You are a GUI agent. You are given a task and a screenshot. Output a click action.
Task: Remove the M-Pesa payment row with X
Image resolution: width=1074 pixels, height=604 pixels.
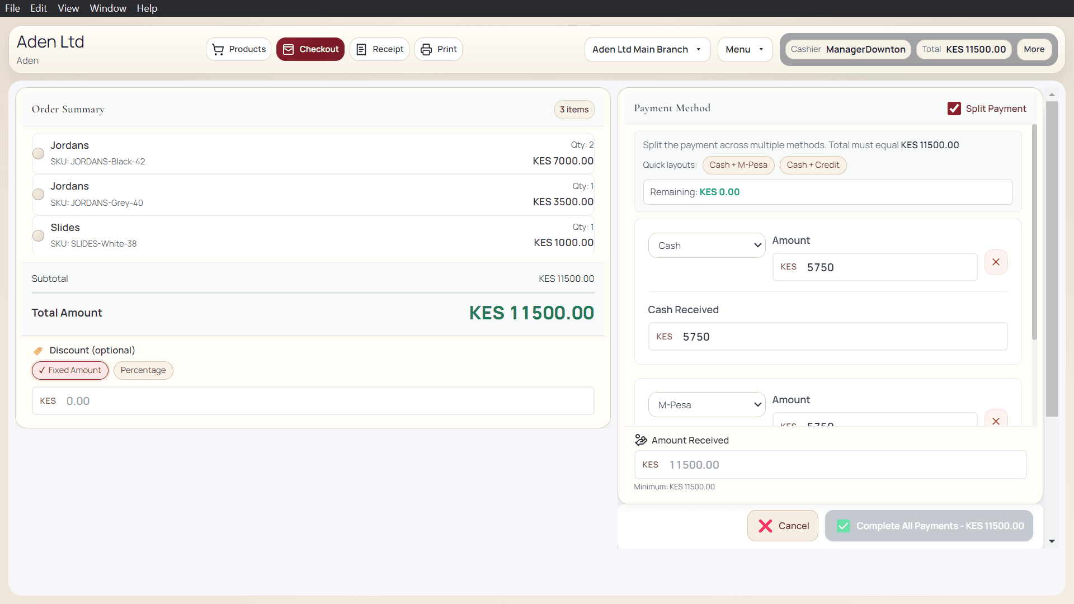pos(996,419)
